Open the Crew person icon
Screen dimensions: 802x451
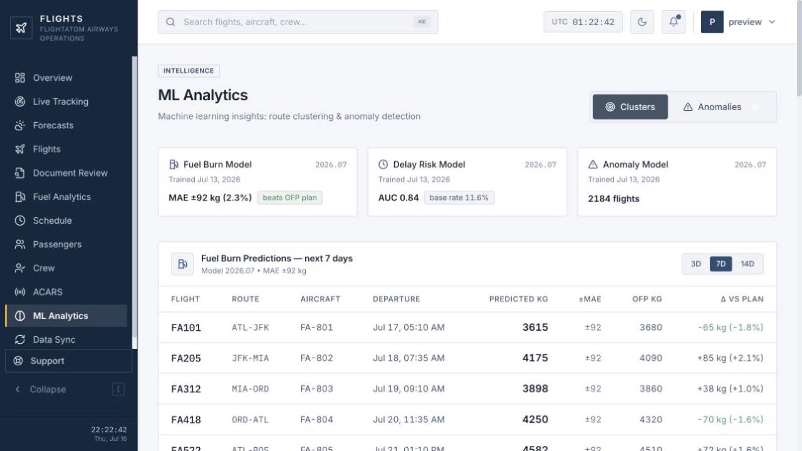tap(20, 268)
